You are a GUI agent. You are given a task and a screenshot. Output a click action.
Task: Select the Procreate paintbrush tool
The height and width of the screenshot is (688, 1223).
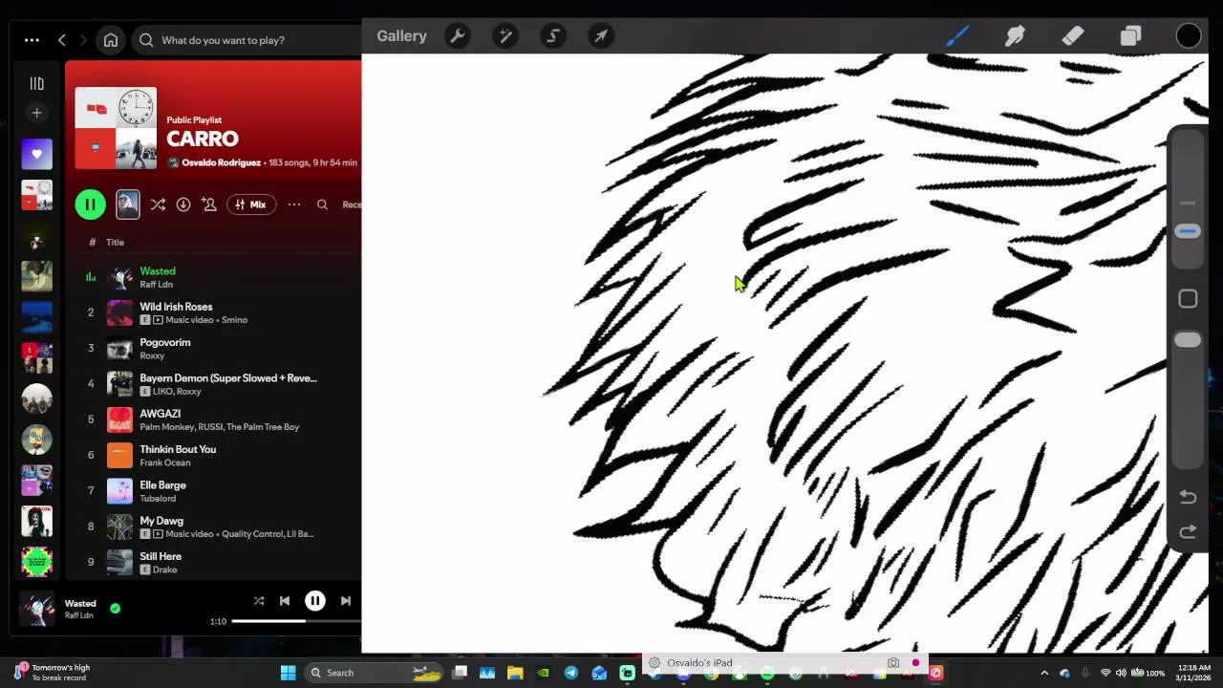pyautogui.click(x=957, y=36)
